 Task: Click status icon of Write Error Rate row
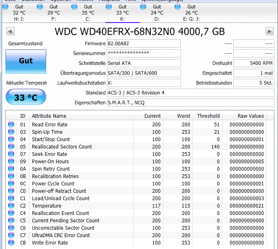11,242
